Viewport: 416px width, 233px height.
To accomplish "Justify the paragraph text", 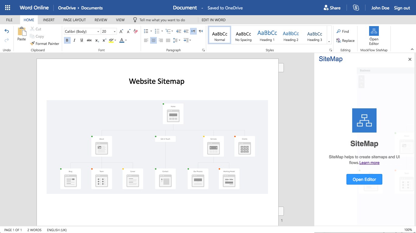I will (168, 40).
